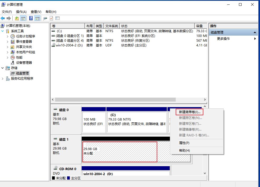Toggle the Show/Hide Action Pane toolbar button
The image size is (260, 187).
pos(37,18)
